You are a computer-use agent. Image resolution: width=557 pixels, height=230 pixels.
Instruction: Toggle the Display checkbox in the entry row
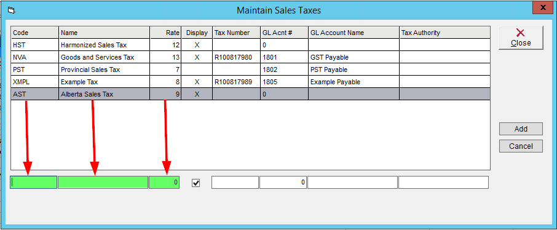pos(196,183)
